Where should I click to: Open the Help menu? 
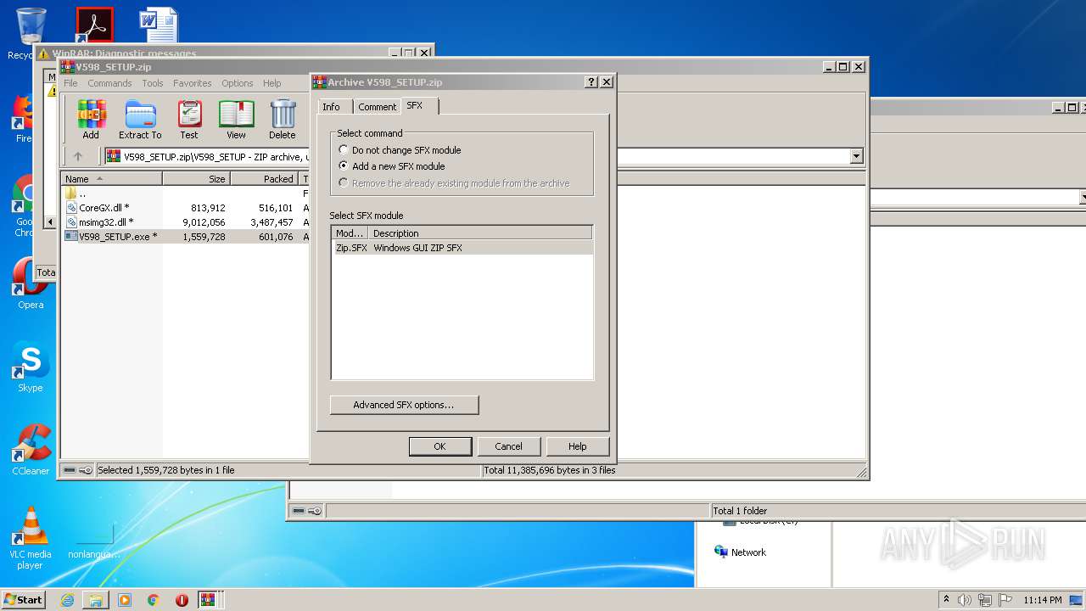[272, 83]
